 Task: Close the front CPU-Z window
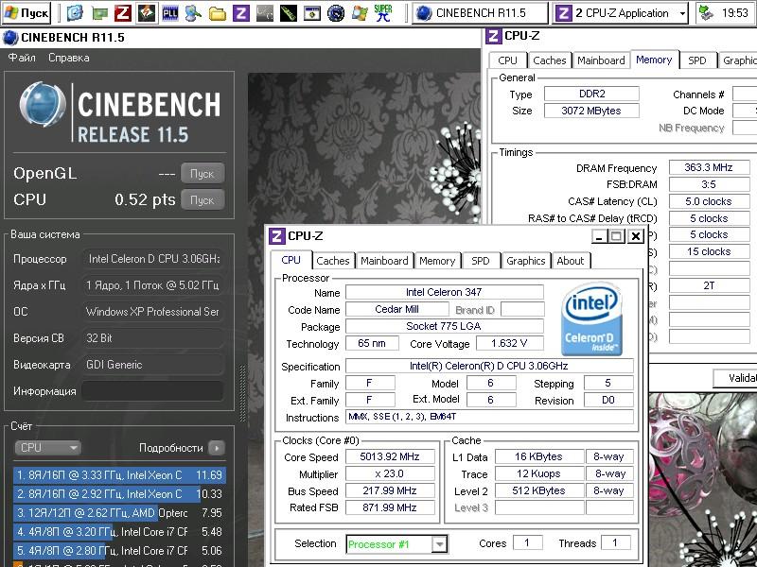[636, 236]
